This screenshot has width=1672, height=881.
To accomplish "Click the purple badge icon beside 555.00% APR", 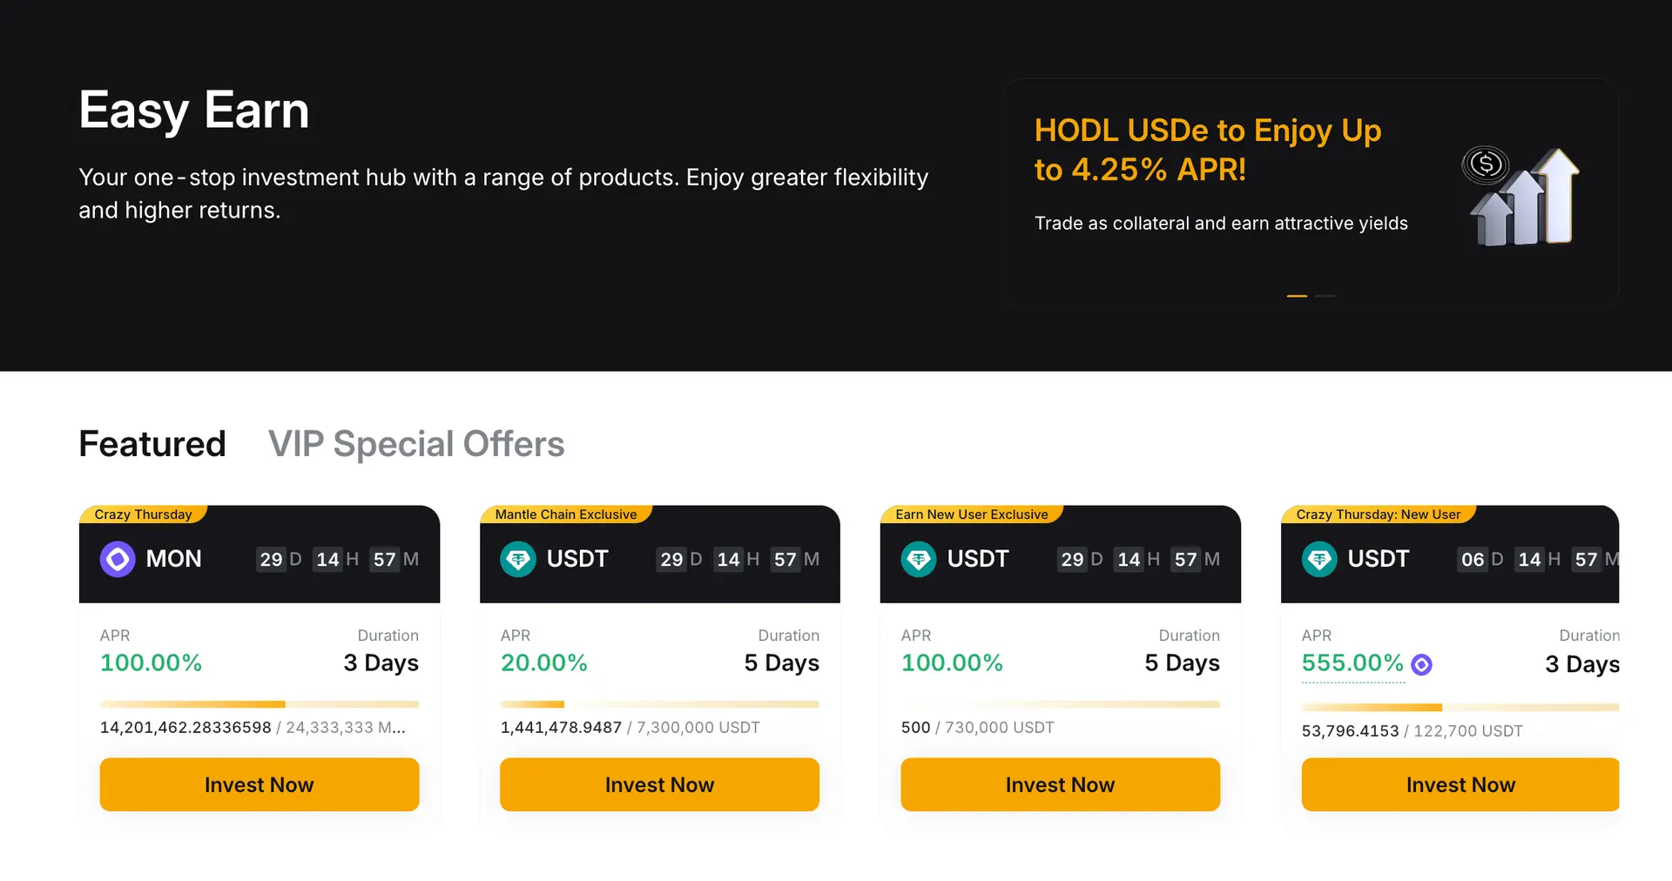I will pos(1422,664).
